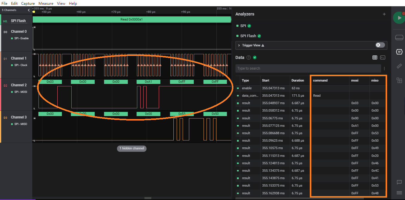This screenshot has width=405, height=200.
Task: Open the Help menu
Action: coord(73,4)
